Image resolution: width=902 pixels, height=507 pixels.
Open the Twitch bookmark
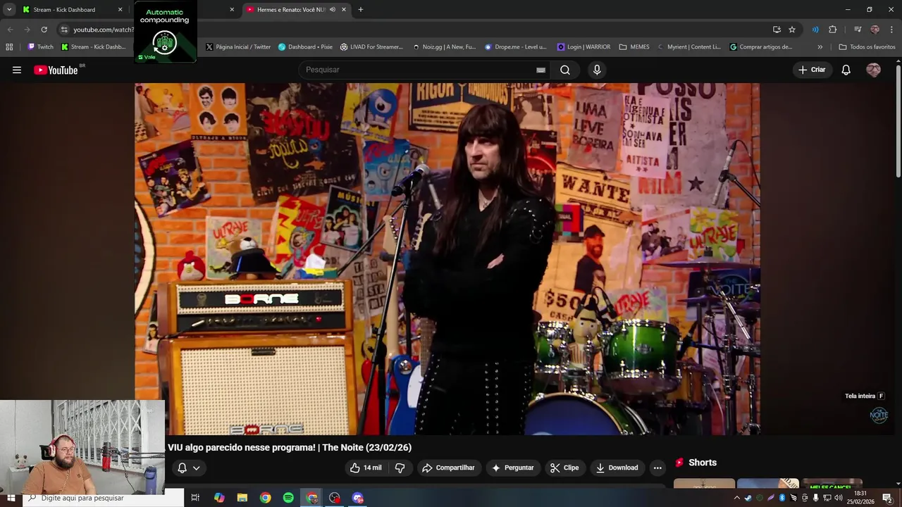40,47
